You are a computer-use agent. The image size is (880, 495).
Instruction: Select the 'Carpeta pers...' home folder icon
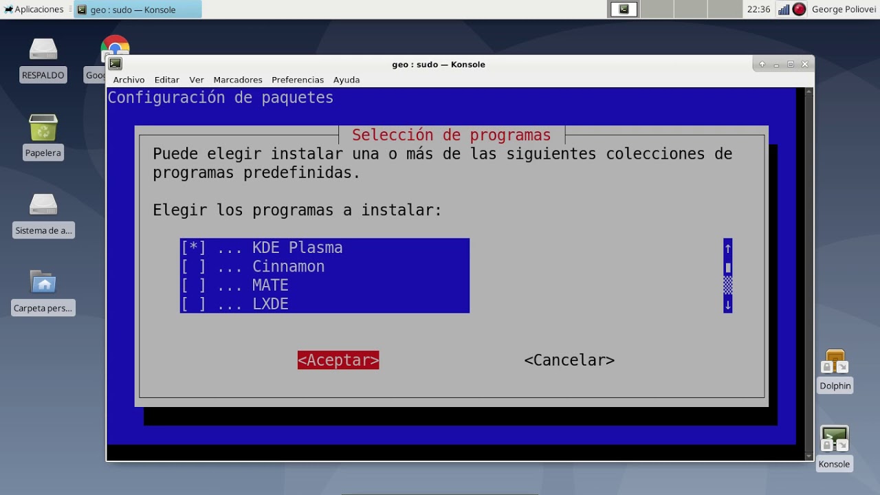43,292
